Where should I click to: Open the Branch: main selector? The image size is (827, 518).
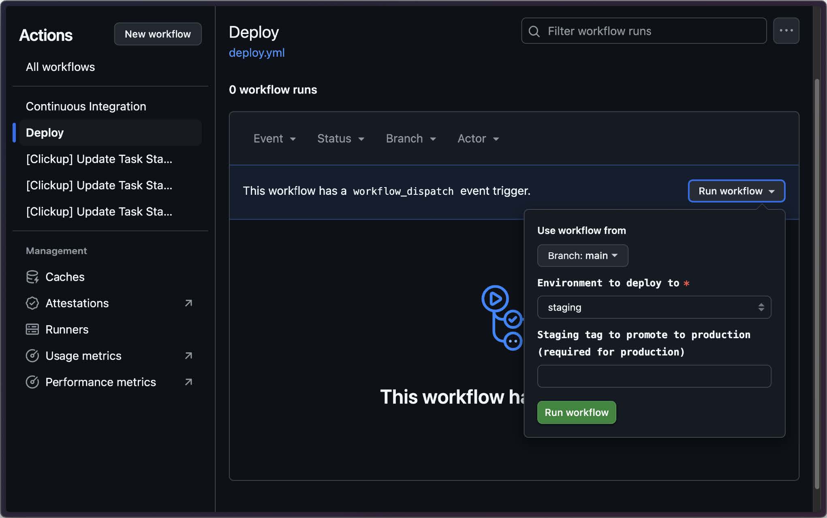tap(582, 256)
